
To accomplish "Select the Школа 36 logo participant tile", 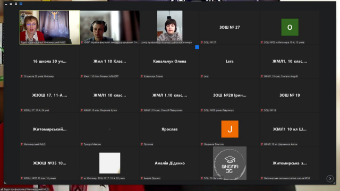I will click(x=229, y=163).
